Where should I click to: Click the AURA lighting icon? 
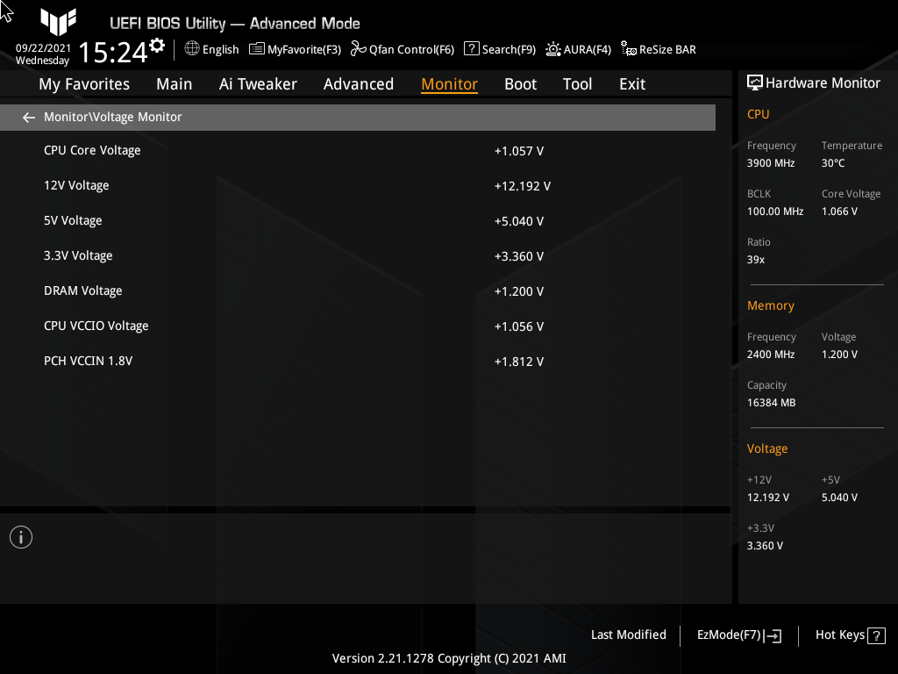click(x=552, y=49)
